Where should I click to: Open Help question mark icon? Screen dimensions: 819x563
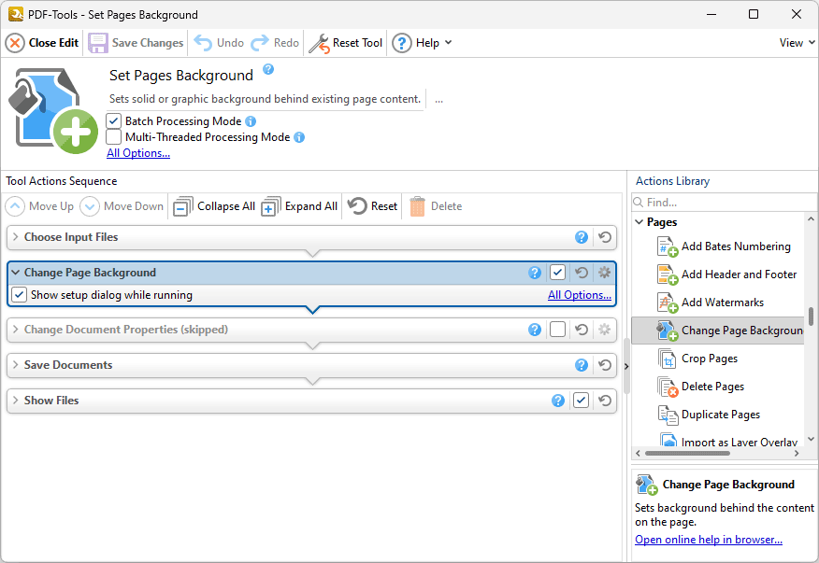pos(402,43)
